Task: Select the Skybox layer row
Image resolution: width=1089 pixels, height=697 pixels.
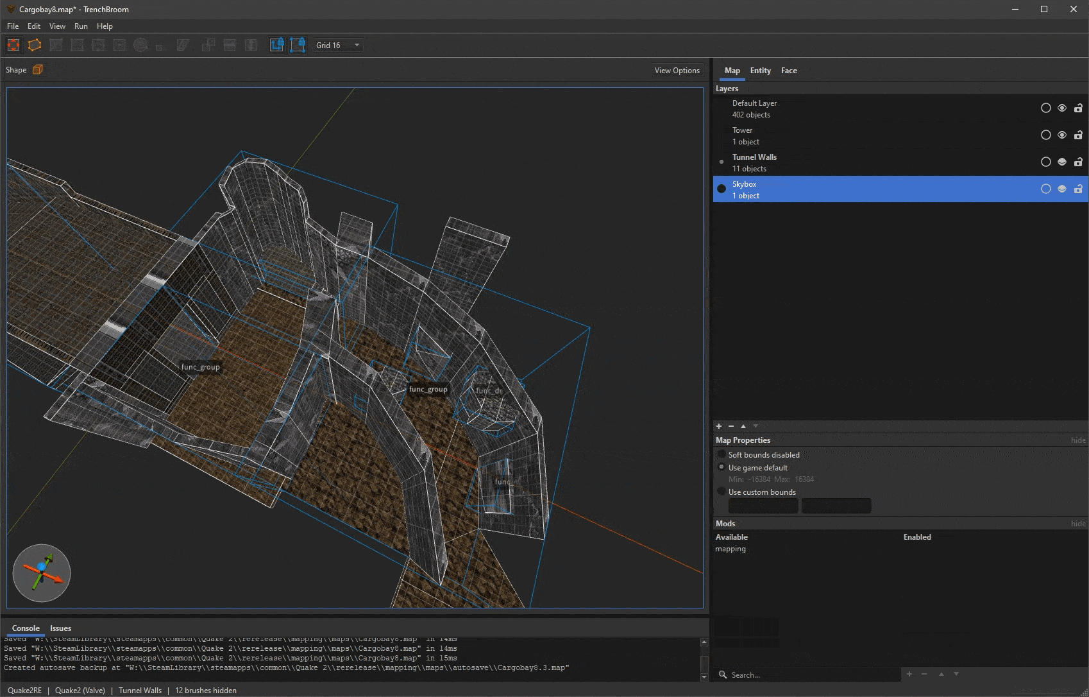Action: 900,189
